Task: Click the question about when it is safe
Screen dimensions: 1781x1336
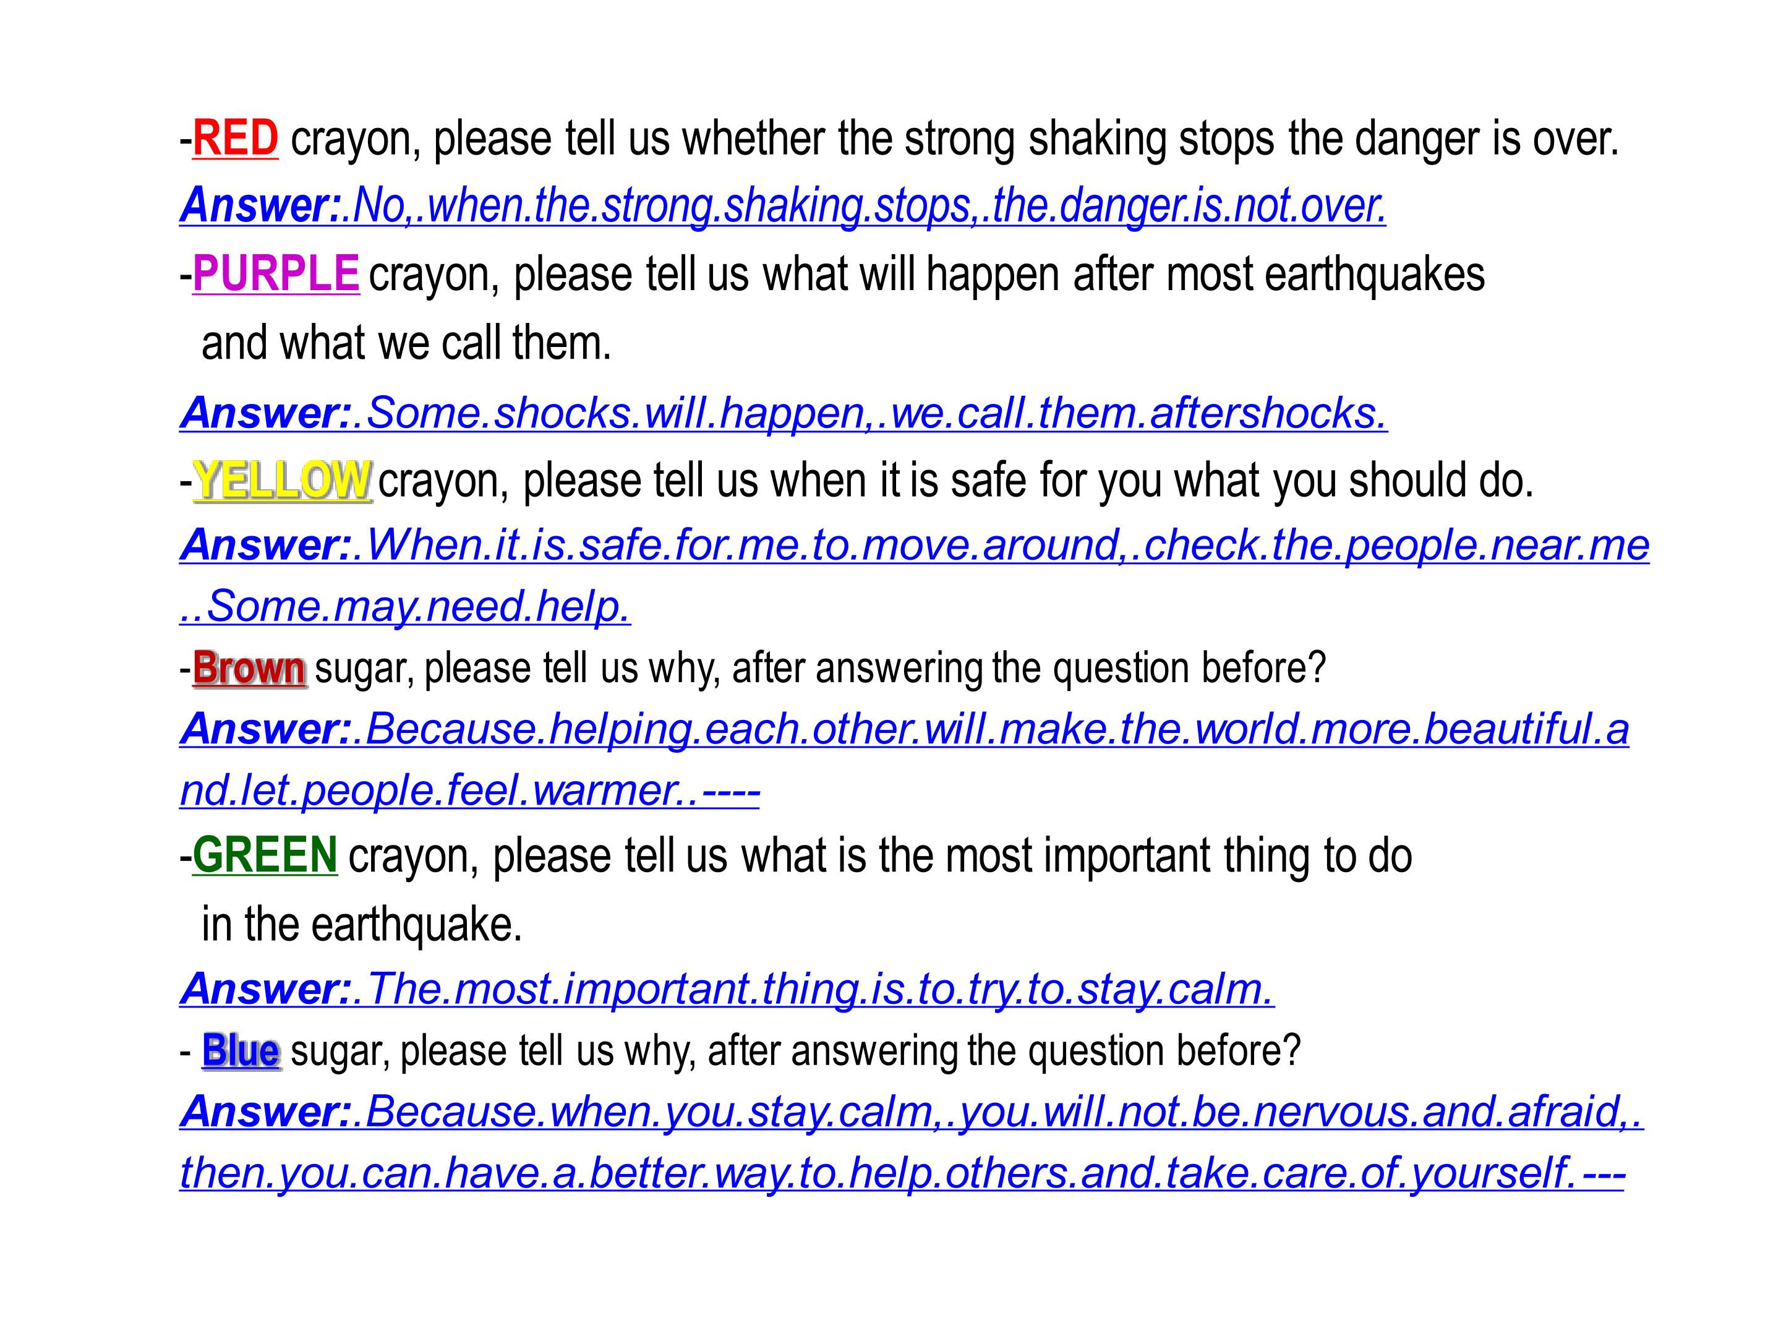Action: click(955, 481)
